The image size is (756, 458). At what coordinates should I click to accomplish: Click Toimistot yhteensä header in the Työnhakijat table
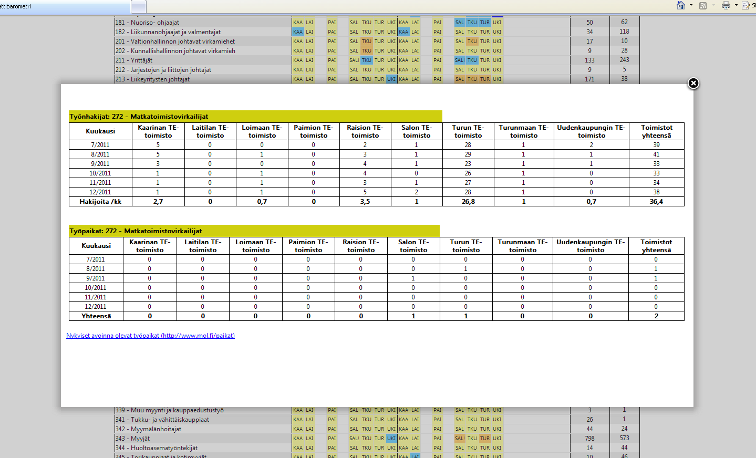657,131
